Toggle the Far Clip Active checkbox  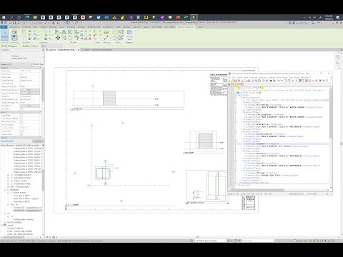21,125
